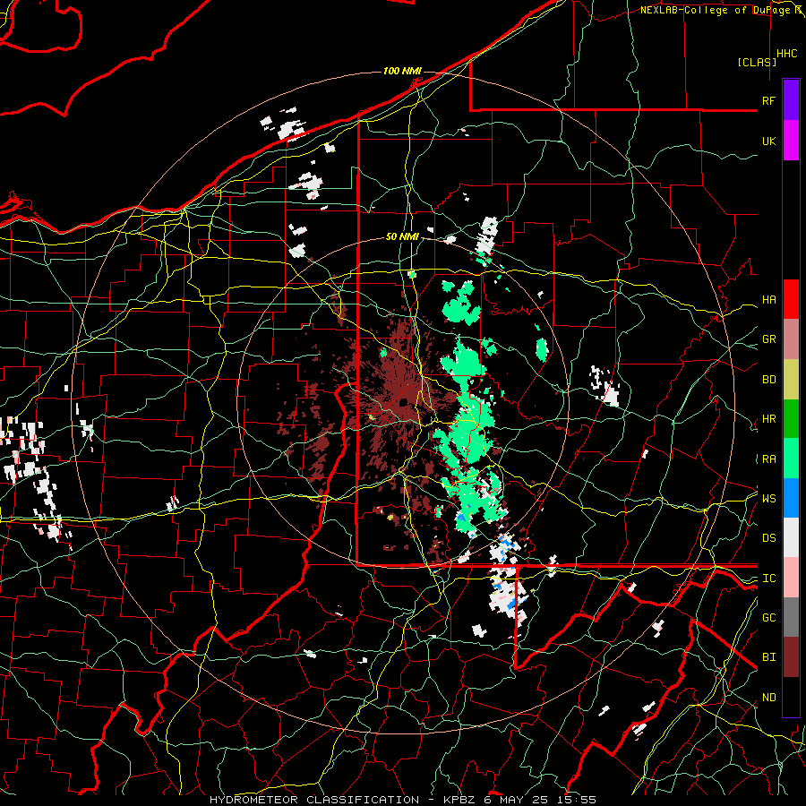806x806 pixels.
Task: Select the GR salmon legend swatch
Action: click(791, 339)
